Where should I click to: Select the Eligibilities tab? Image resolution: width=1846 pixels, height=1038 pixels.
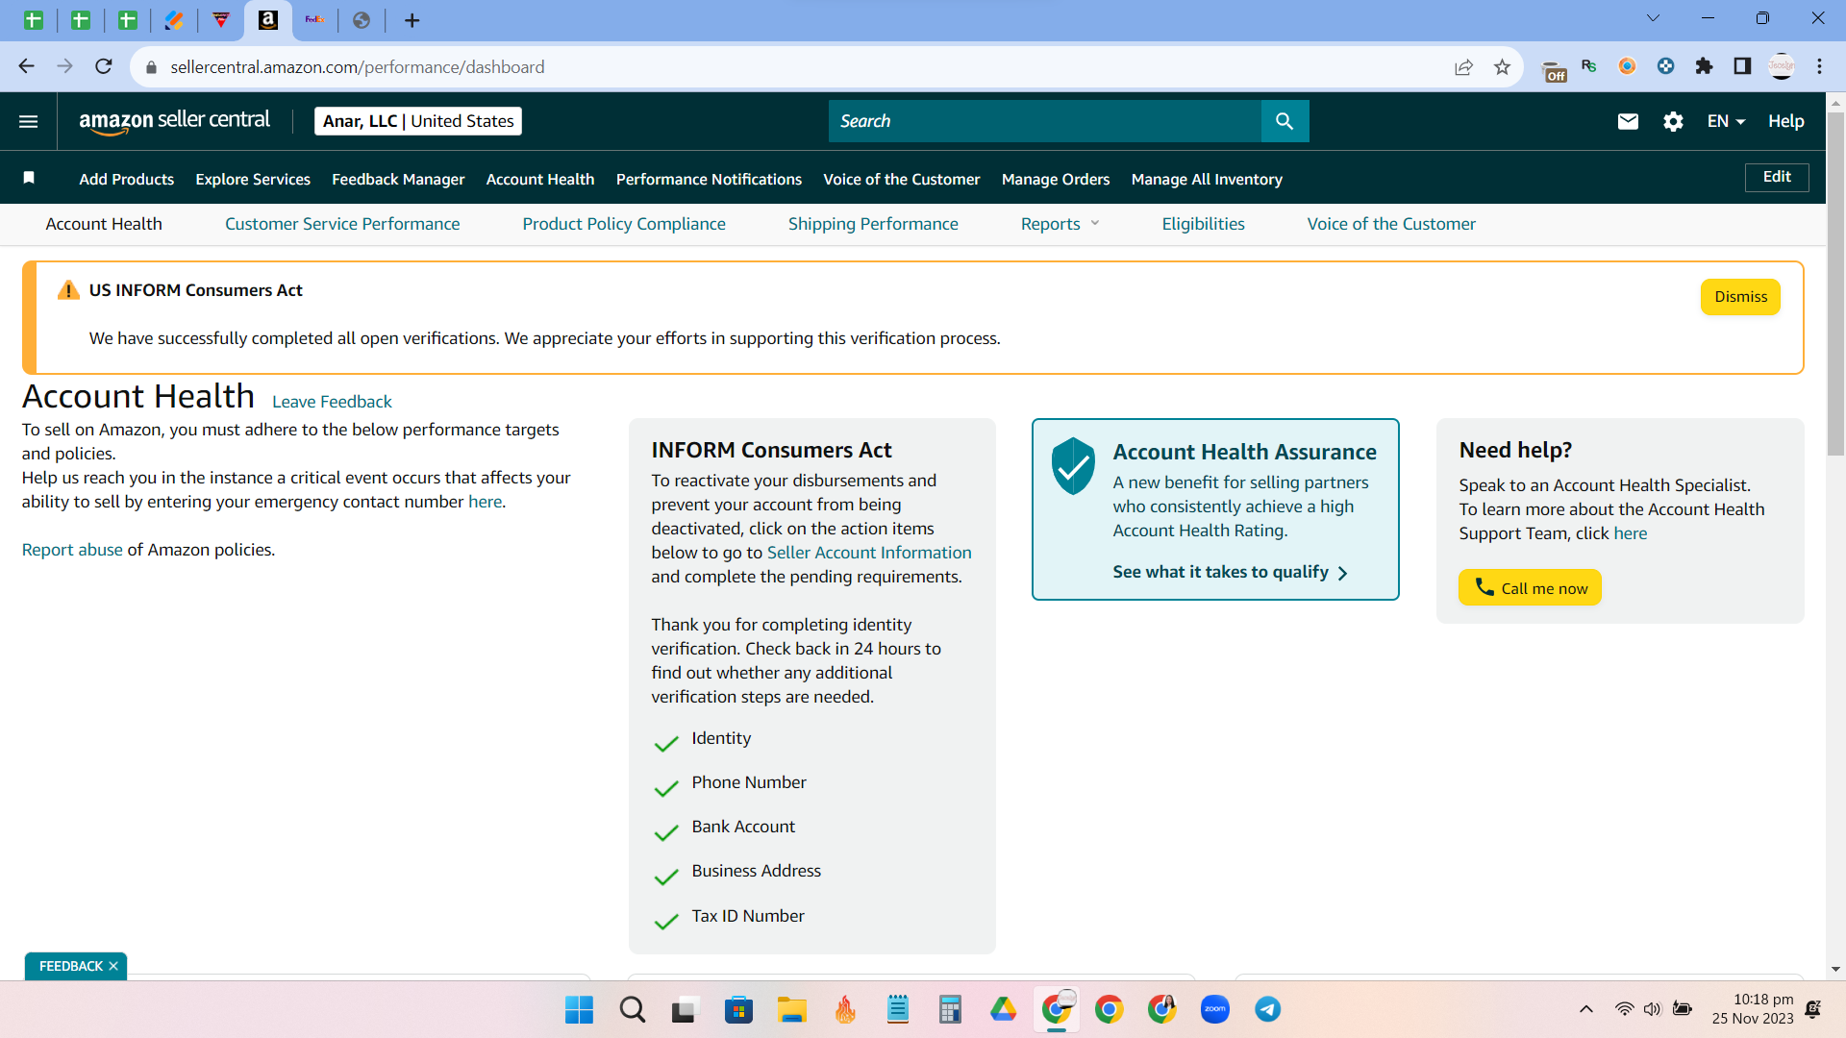pos(1203,224)
